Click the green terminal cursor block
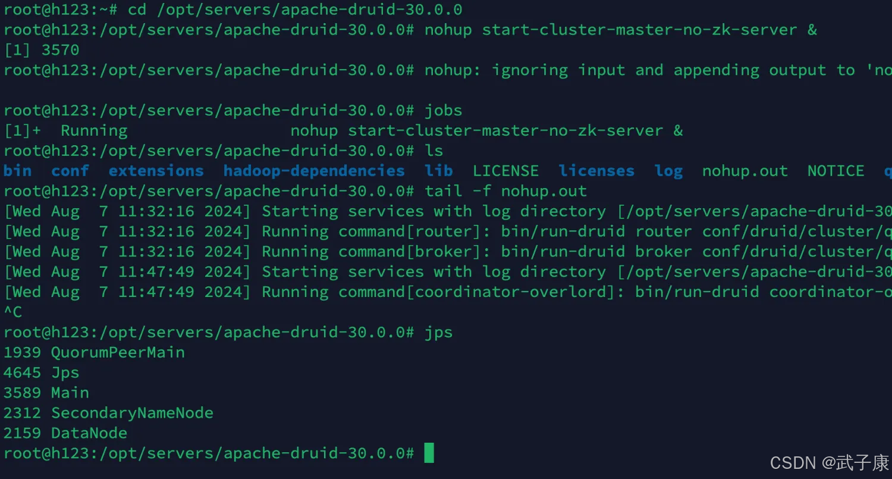 pyautogui.click(x=429, y=453)
